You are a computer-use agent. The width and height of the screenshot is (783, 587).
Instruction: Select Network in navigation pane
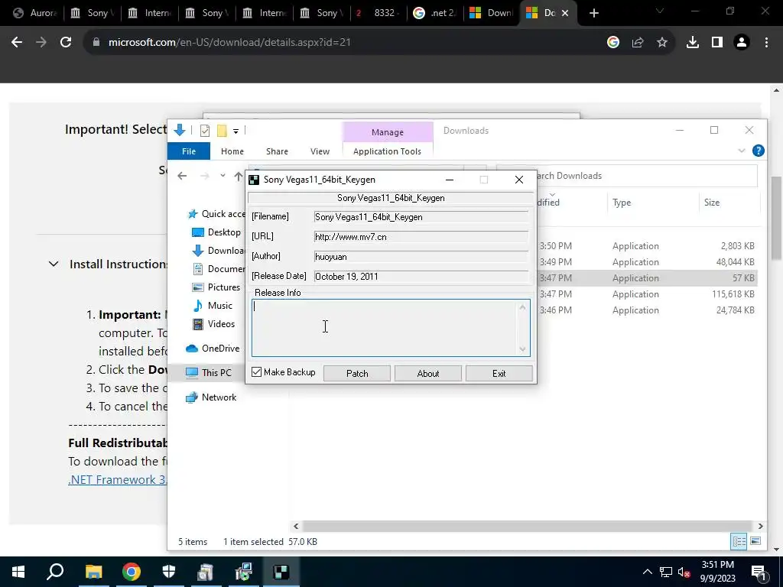click(x=211, y=397)
